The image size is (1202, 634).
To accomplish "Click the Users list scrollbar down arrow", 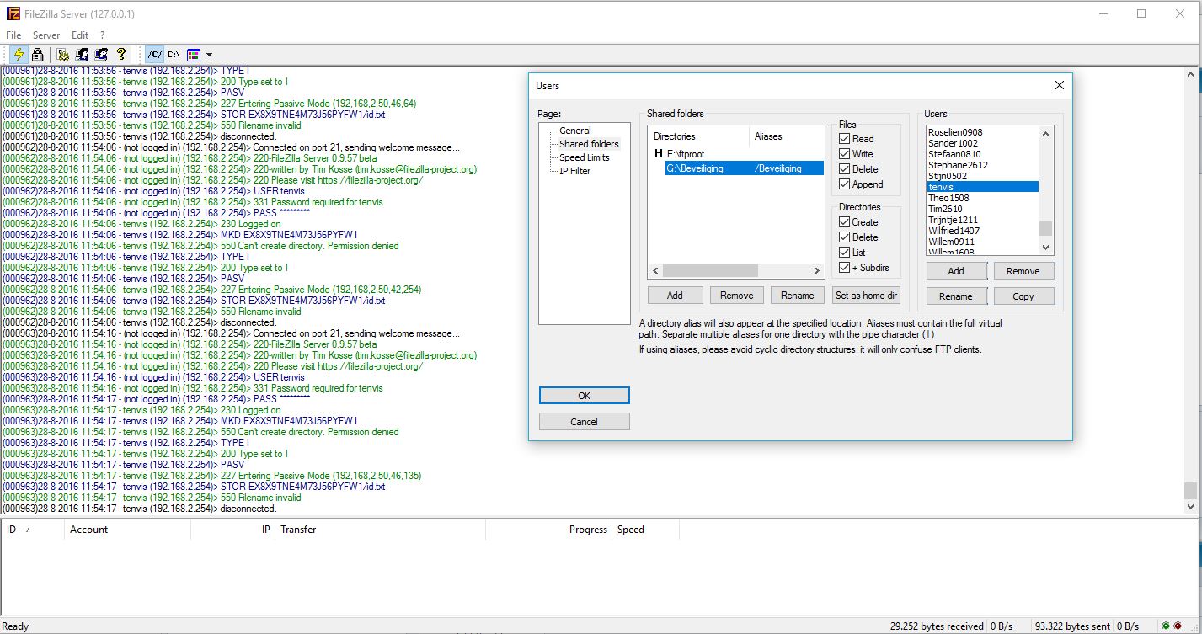I will click(1045, 248).
